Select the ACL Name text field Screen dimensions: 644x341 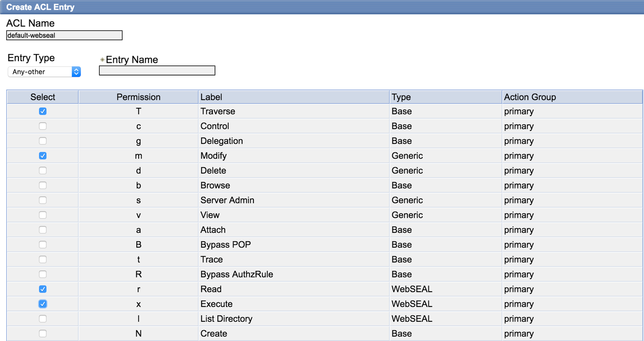coord(64,35)
